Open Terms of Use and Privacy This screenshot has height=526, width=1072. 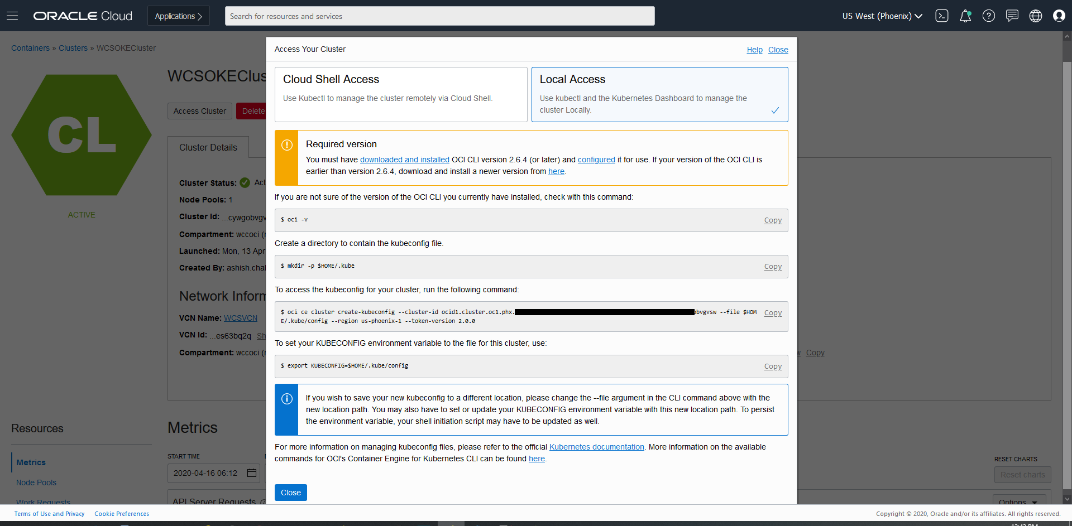50,514
